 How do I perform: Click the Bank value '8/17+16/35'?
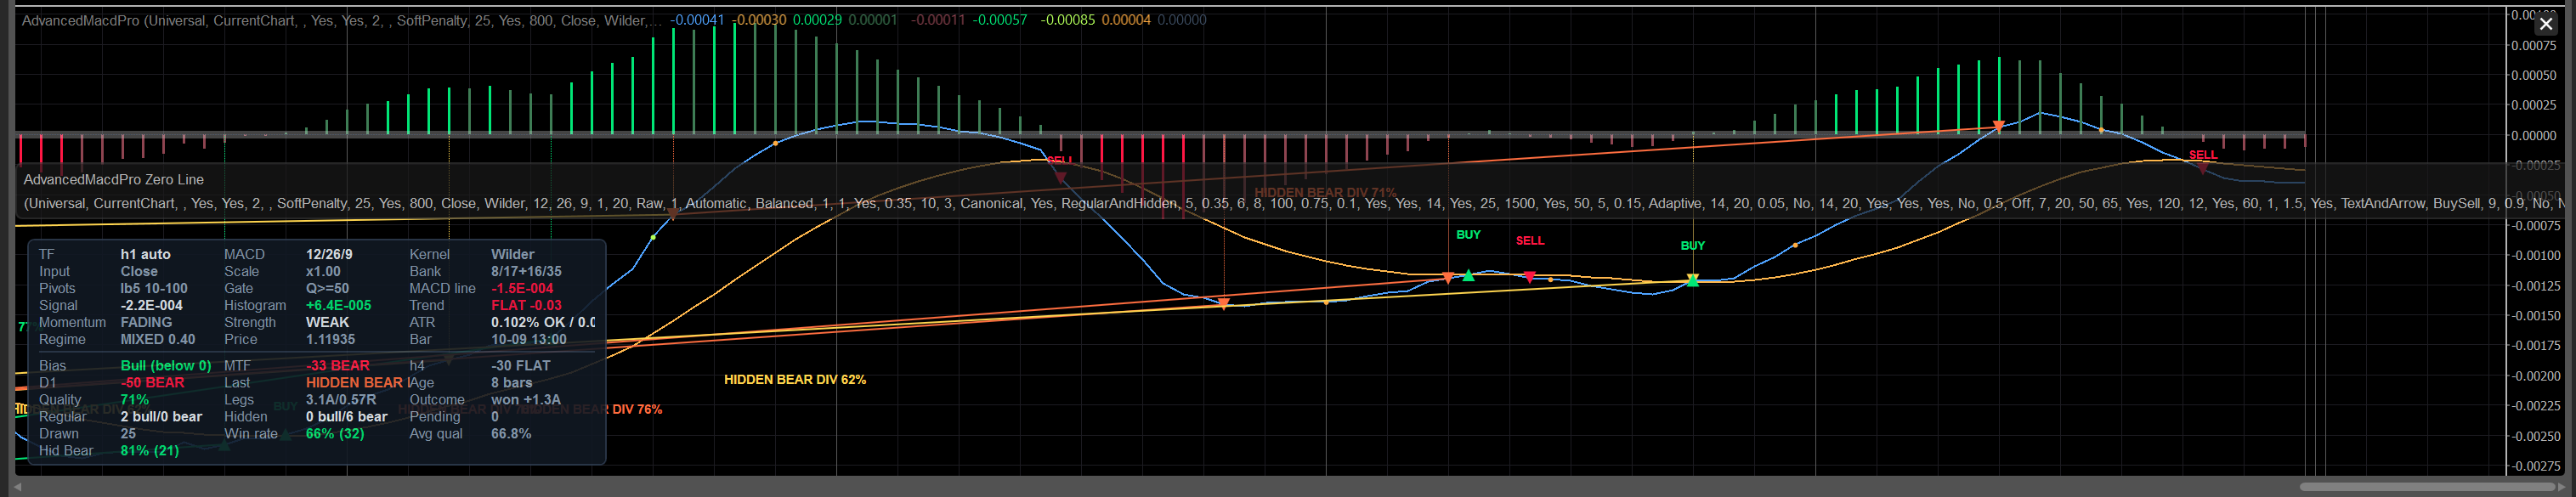(526, 272)
